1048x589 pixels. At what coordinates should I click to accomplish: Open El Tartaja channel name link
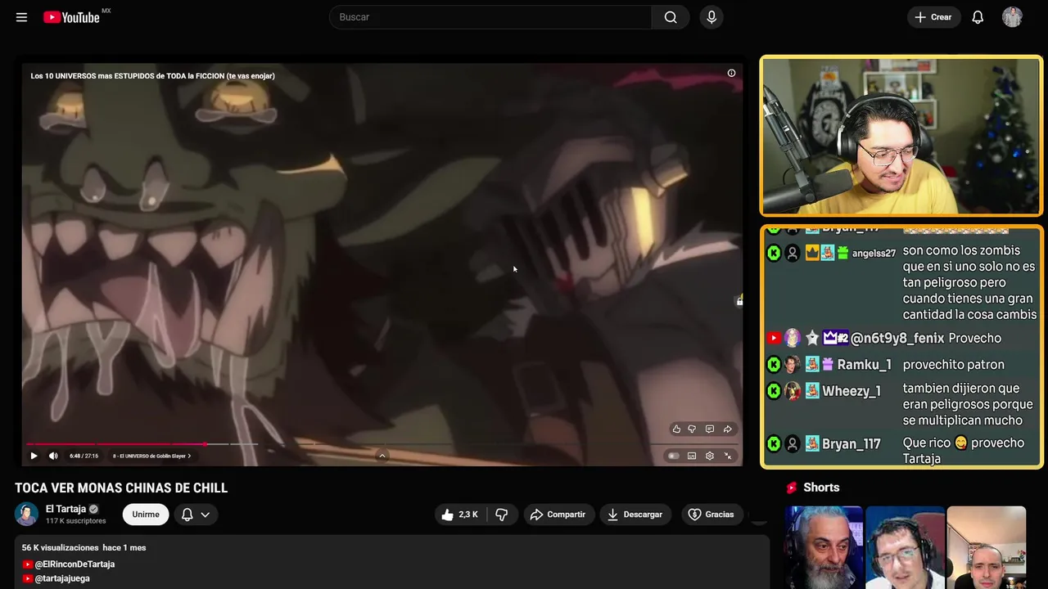pos(65,509)
